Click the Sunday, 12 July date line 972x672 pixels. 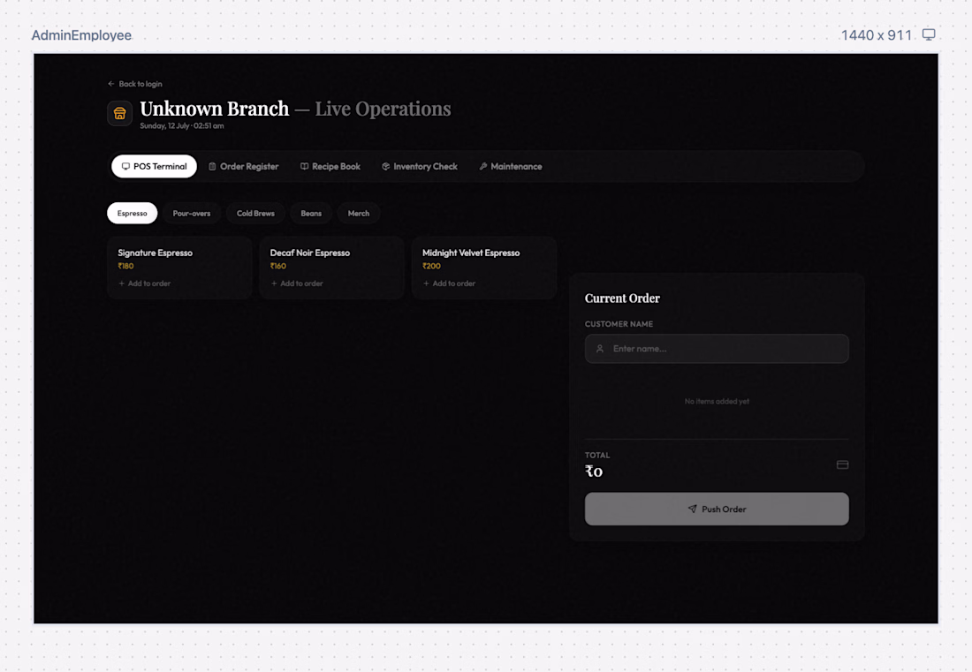182,125
